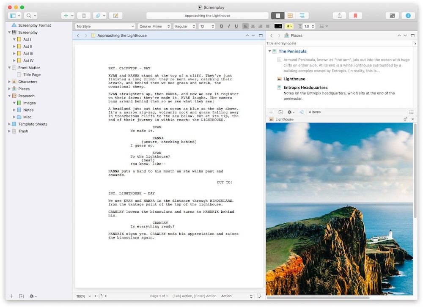Change the font size 12 field
Image resolution: width=423 pixels, height=307 pixels.
click(x=207, y=26)
